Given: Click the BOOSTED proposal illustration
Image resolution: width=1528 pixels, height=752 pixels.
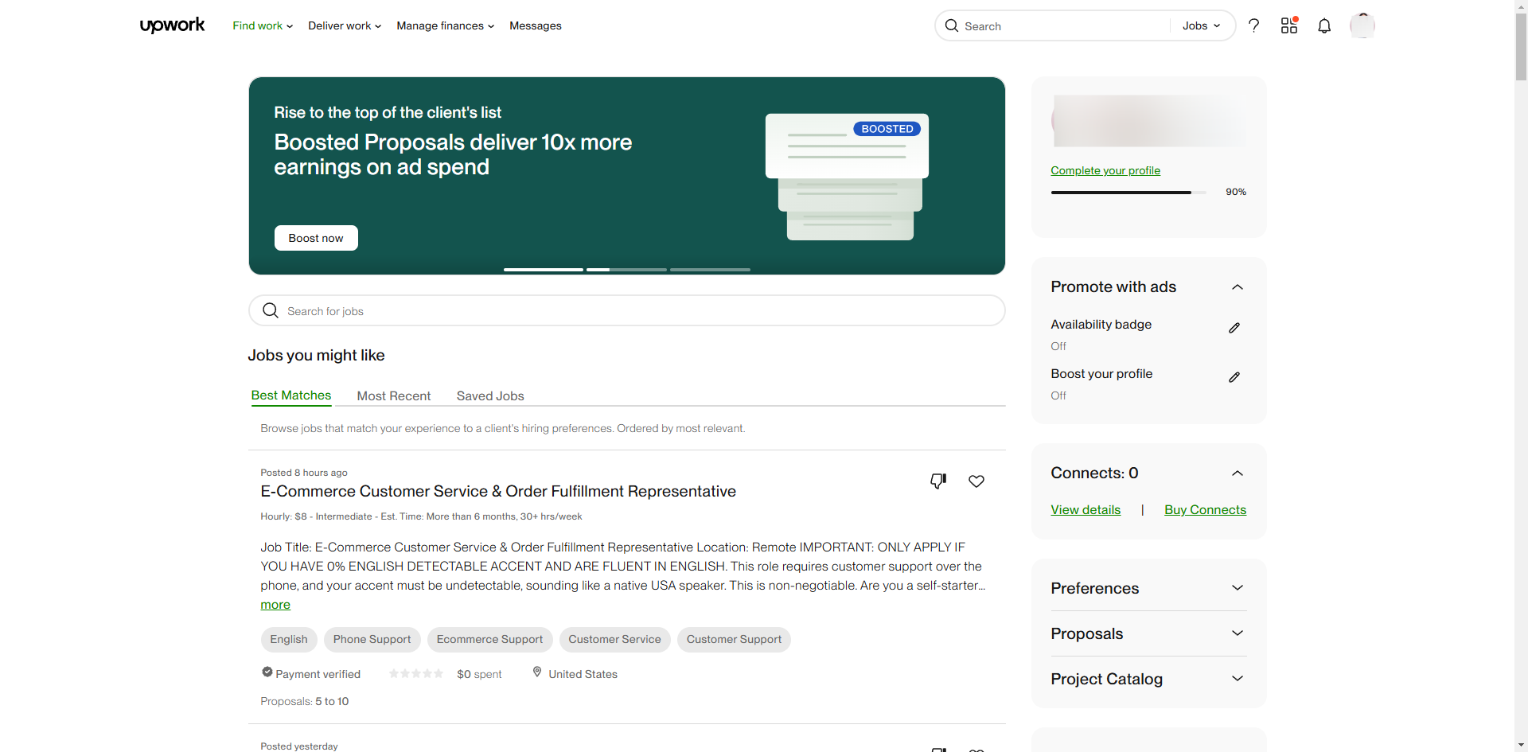Looking at the screenshot, I should (847, 177).
